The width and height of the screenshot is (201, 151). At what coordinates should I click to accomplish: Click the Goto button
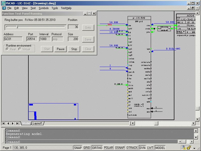pyautogui.click(x=88, y=28)
